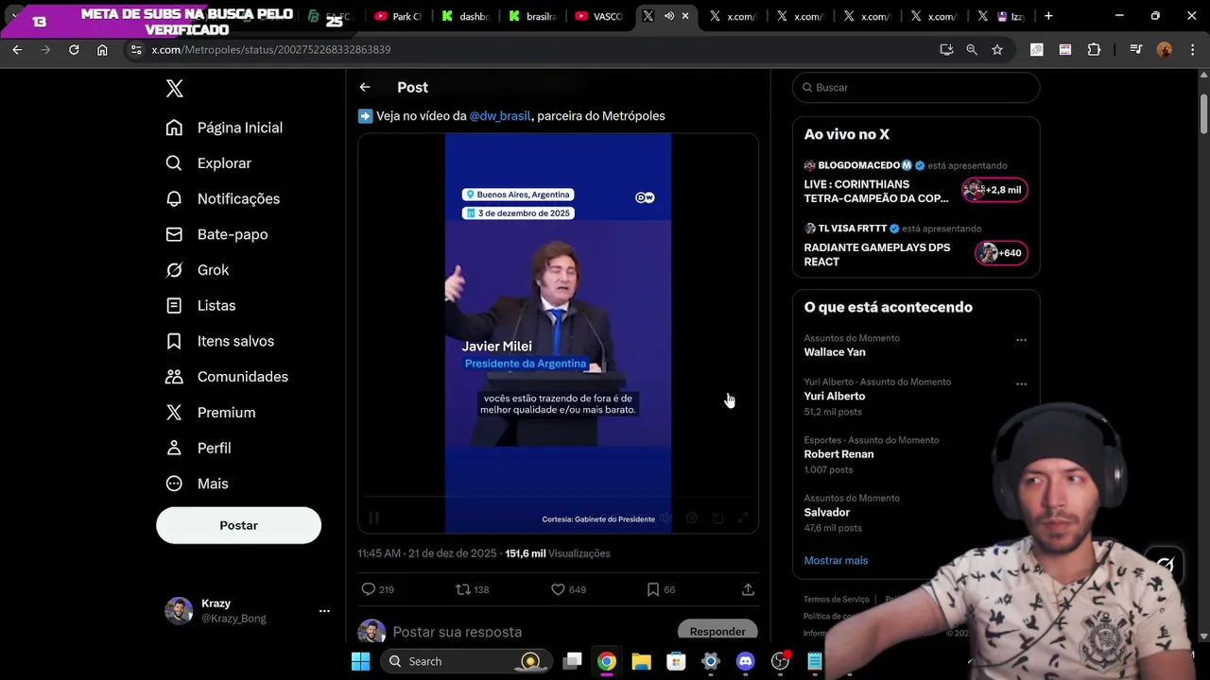
Task: Open Perfil in the sidebar
Action: [x=198, y=448]
